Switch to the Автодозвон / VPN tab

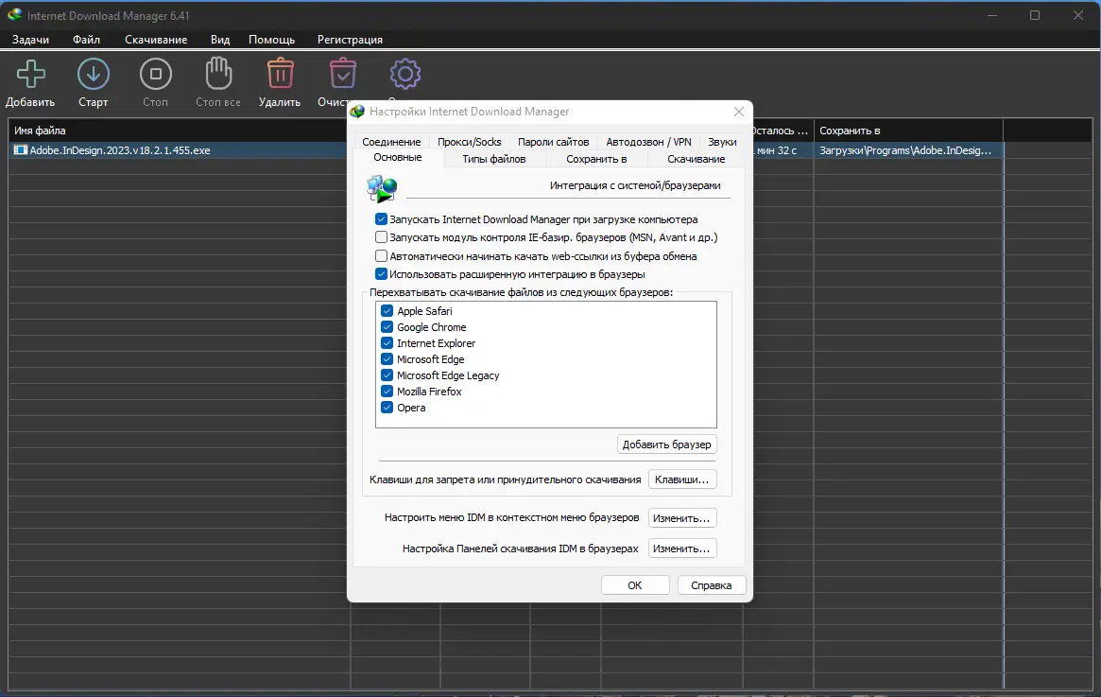(x=649, y=142)
